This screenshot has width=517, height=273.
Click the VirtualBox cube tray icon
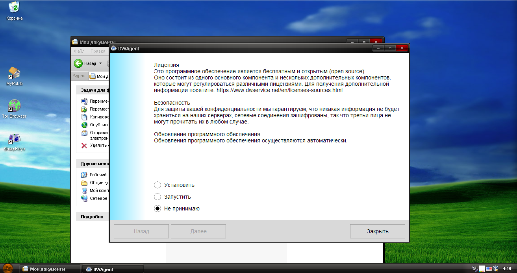tap(496, 269)
